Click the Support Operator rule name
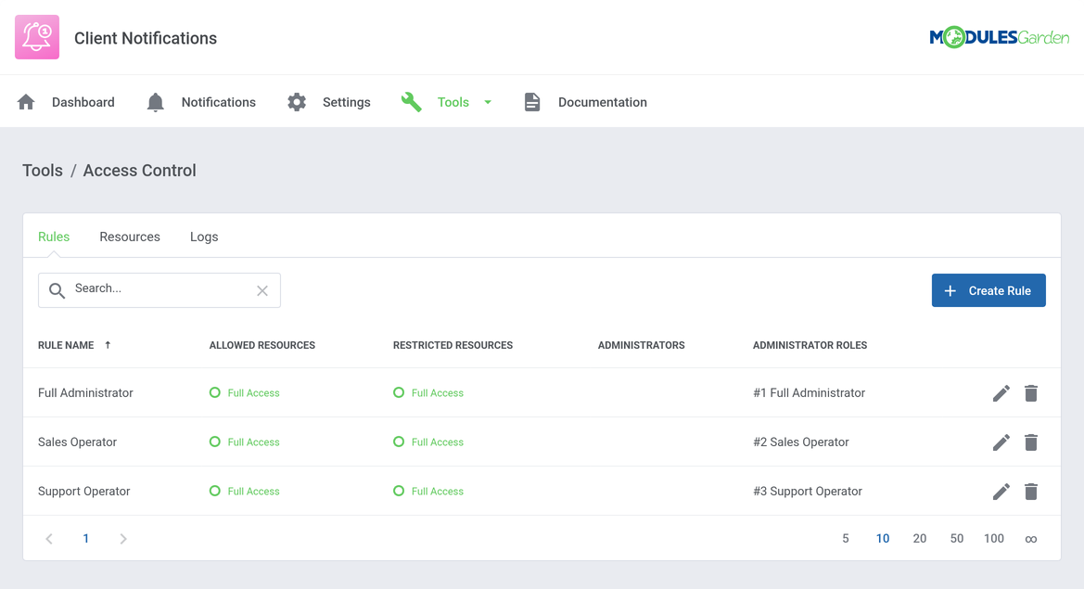Image resolution: width=1084 pixels, height=589 pixels. (x=83, y=491)
